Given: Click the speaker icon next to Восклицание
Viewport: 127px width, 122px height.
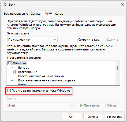Looking at the screenshot, I should tap(14, 72).
